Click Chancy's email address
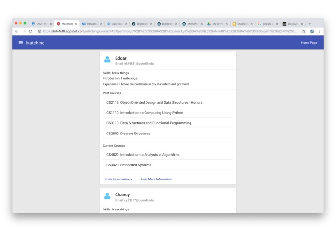336x239 pixels. (x=139, y=200)
